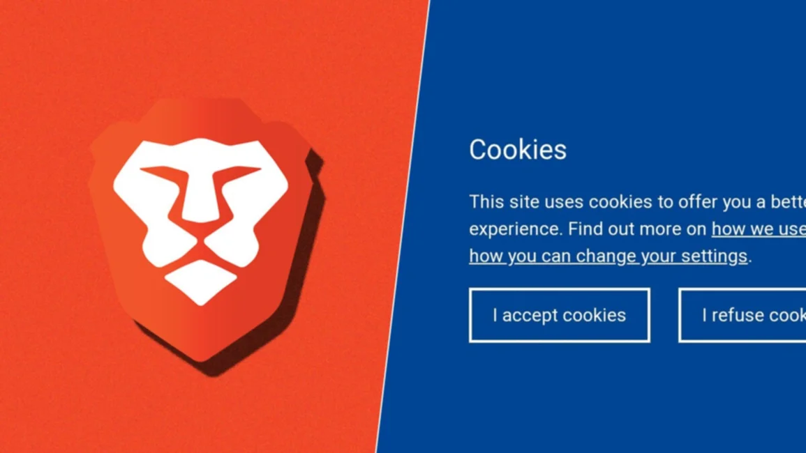
Task: Click the "Find out more on" text
Action: [637, 229]
